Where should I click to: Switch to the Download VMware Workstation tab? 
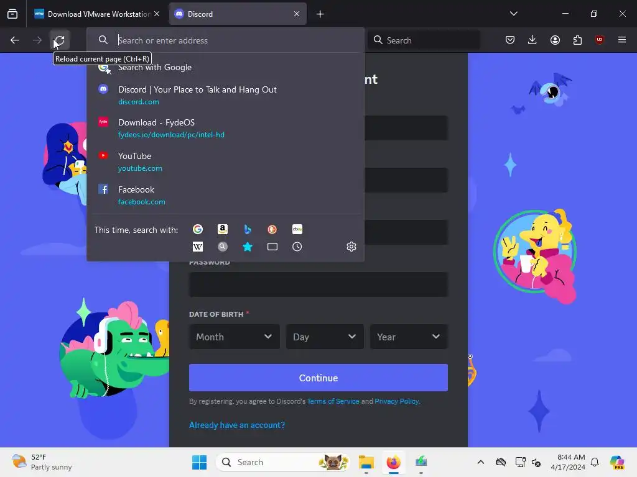96,14
